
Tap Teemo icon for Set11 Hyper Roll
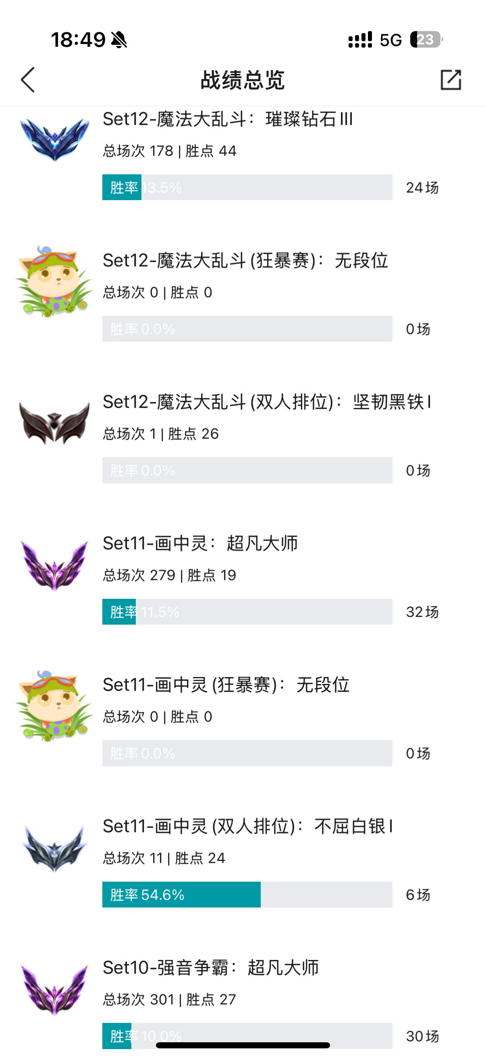(x=54, y=706)
